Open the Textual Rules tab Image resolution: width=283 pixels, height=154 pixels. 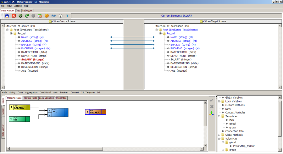point(30,98)
